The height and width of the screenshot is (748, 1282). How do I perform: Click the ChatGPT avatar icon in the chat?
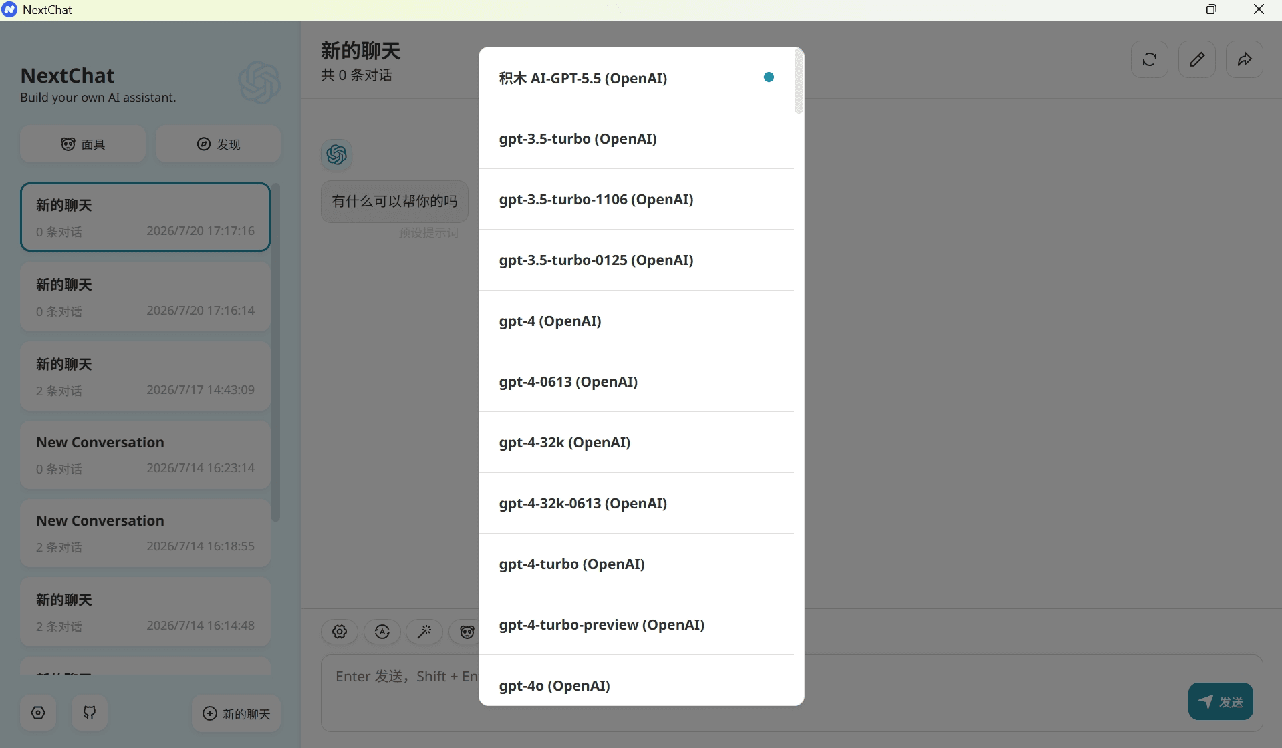coord(336,155)
